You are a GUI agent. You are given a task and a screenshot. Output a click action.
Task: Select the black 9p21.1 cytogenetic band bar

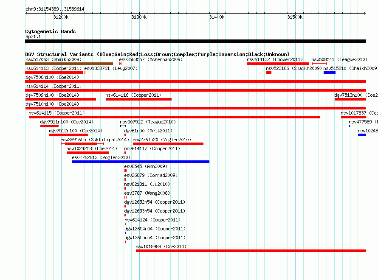(195, 41)
